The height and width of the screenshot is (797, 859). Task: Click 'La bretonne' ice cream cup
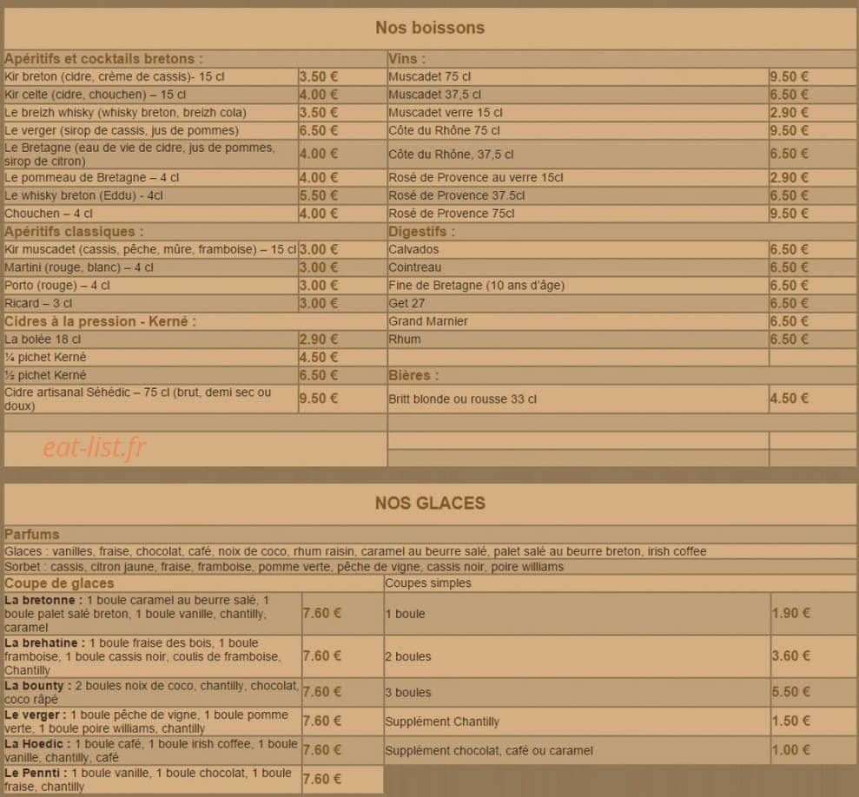click(137, 614)
